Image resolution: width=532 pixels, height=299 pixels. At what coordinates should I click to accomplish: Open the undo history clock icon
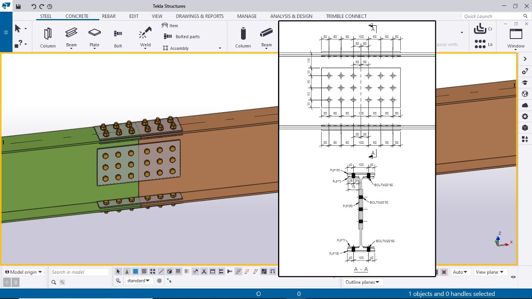point(50,6)
